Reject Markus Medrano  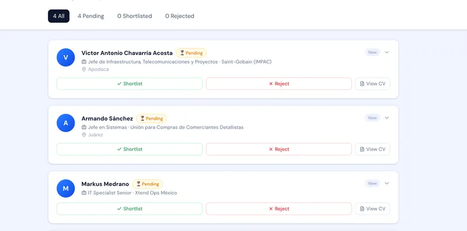(279, 209)
